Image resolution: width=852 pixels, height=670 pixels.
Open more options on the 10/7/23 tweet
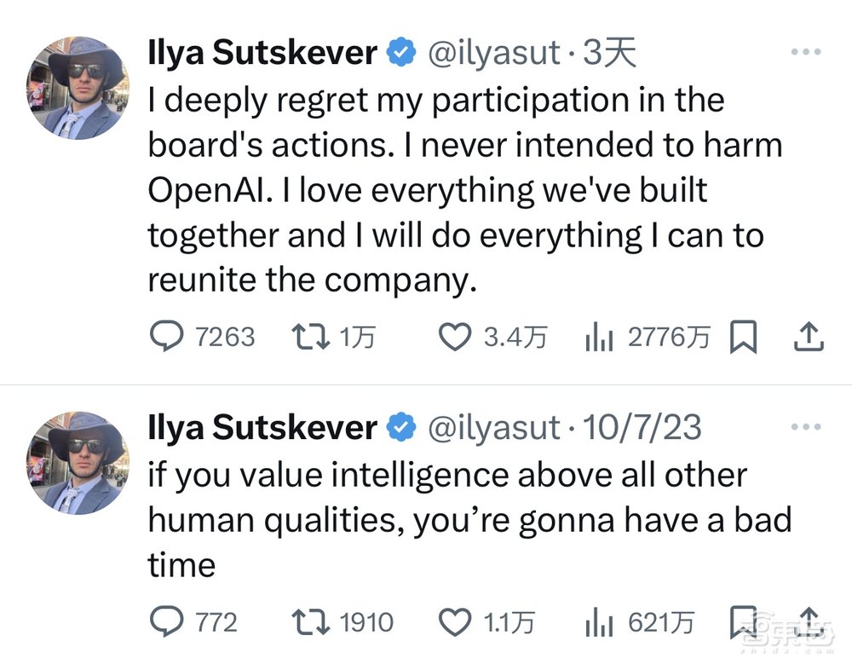tap(805, 426)
